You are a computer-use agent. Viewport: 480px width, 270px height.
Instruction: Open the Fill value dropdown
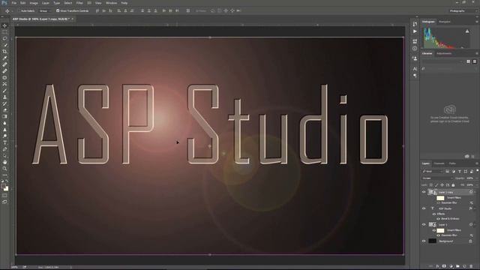477,185
